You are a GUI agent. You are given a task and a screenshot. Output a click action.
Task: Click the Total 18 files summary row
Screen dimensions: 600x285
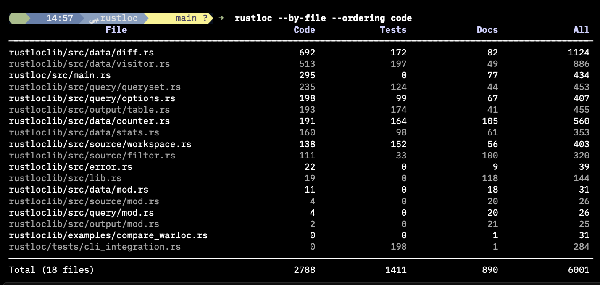51,269
